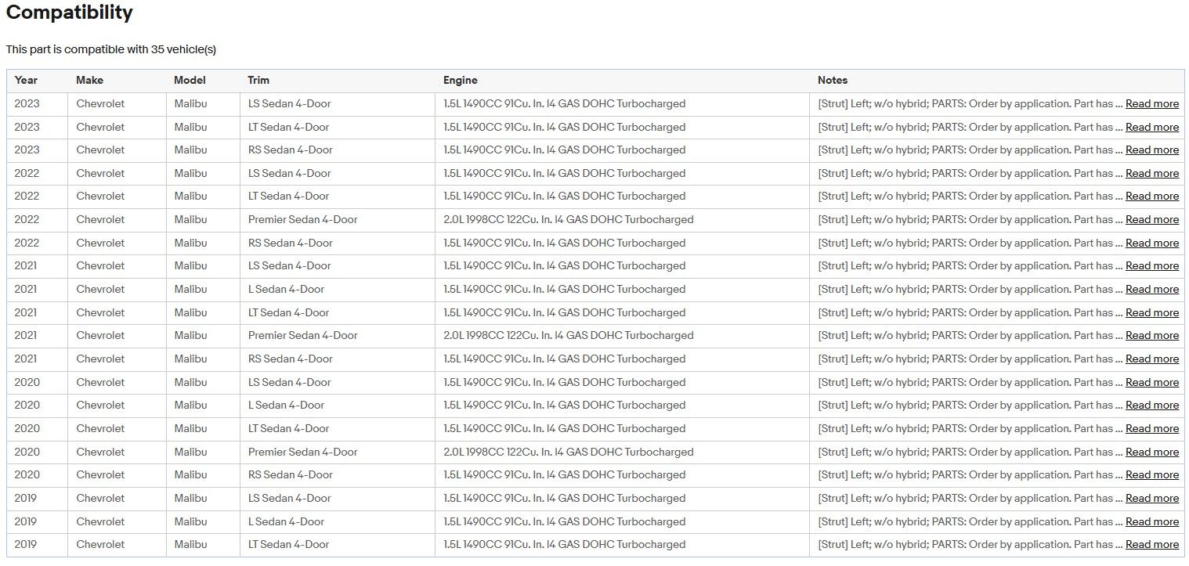Click Read more for 2020 LS Sedan
Screen dimensions: 1189x566
(1151, 383)
